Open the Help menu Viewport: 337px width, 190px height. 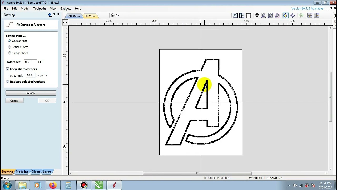78,9
